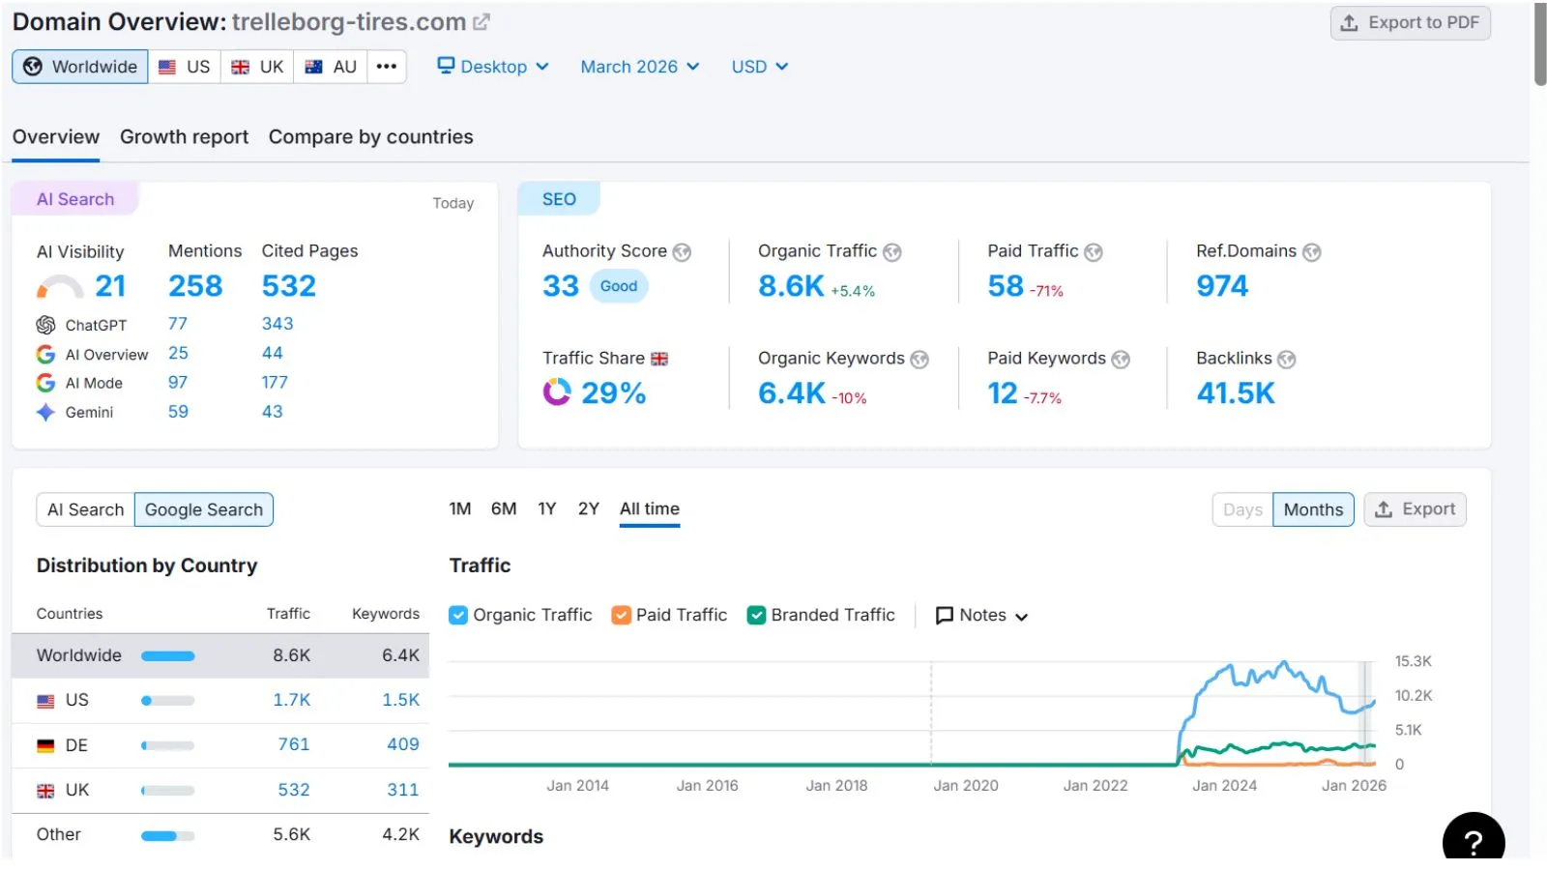Open external link icon beside trelleborg-tires.com
Viewport: 1547px width, 870px height.
pyautogui.click(x=481, y=21)
